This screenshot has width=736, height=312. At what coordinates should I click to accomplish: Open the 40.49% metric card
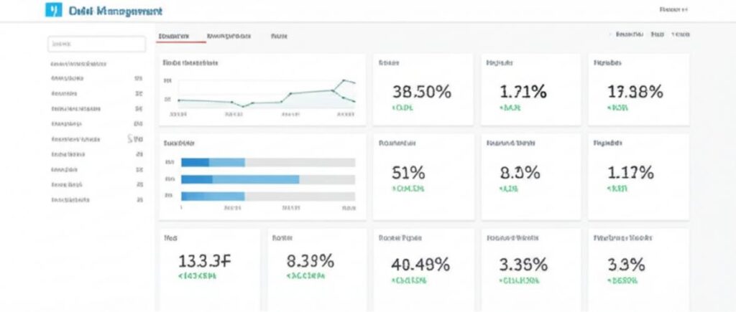pos(423,270)
